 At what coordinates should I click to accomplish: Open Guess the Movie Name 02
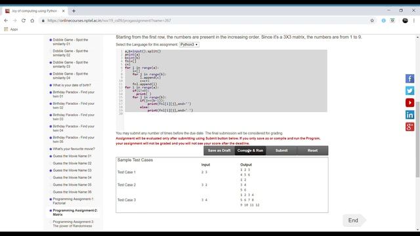point(72,163)
